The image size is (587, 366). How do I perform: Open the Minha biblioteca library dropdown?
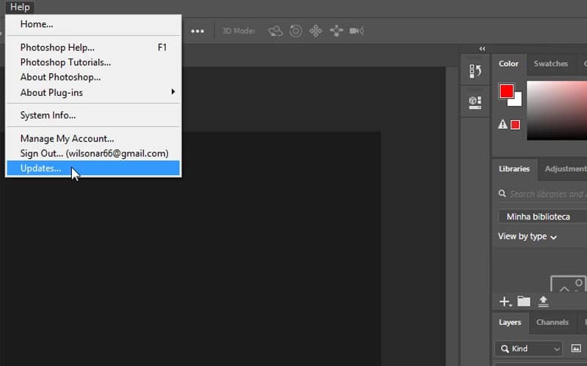point(542,217)
